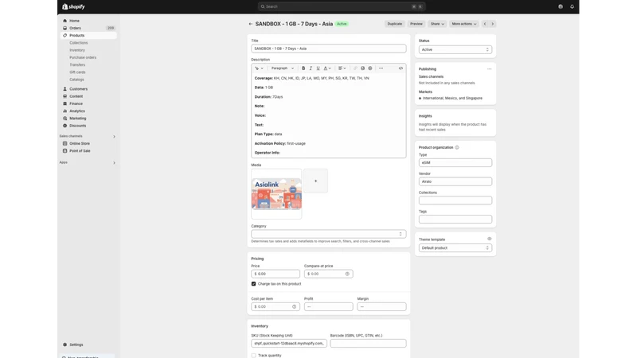The width and height of the screenshot is (637, 358).
Task: Open Inventory under Products
Action: click(x=77, y=50)
